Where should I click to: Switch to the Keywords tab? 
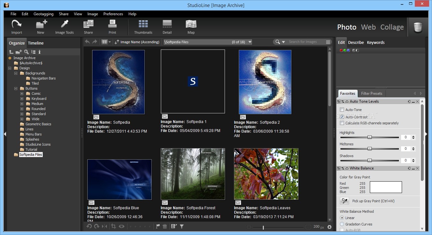coord(376,42)
